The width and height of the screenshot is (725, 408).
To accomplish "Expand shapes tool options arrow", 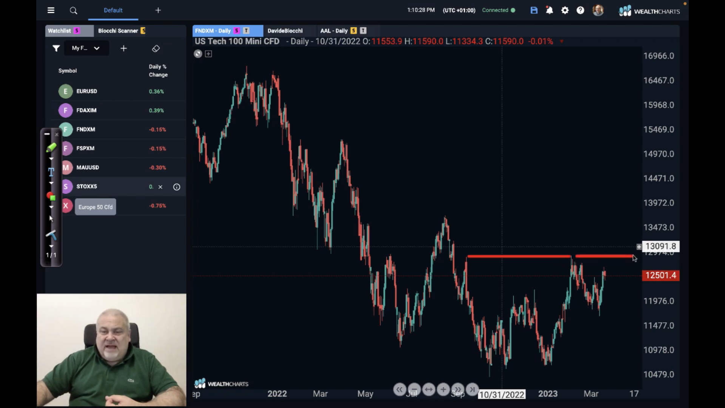I will [x=51, y=207].
